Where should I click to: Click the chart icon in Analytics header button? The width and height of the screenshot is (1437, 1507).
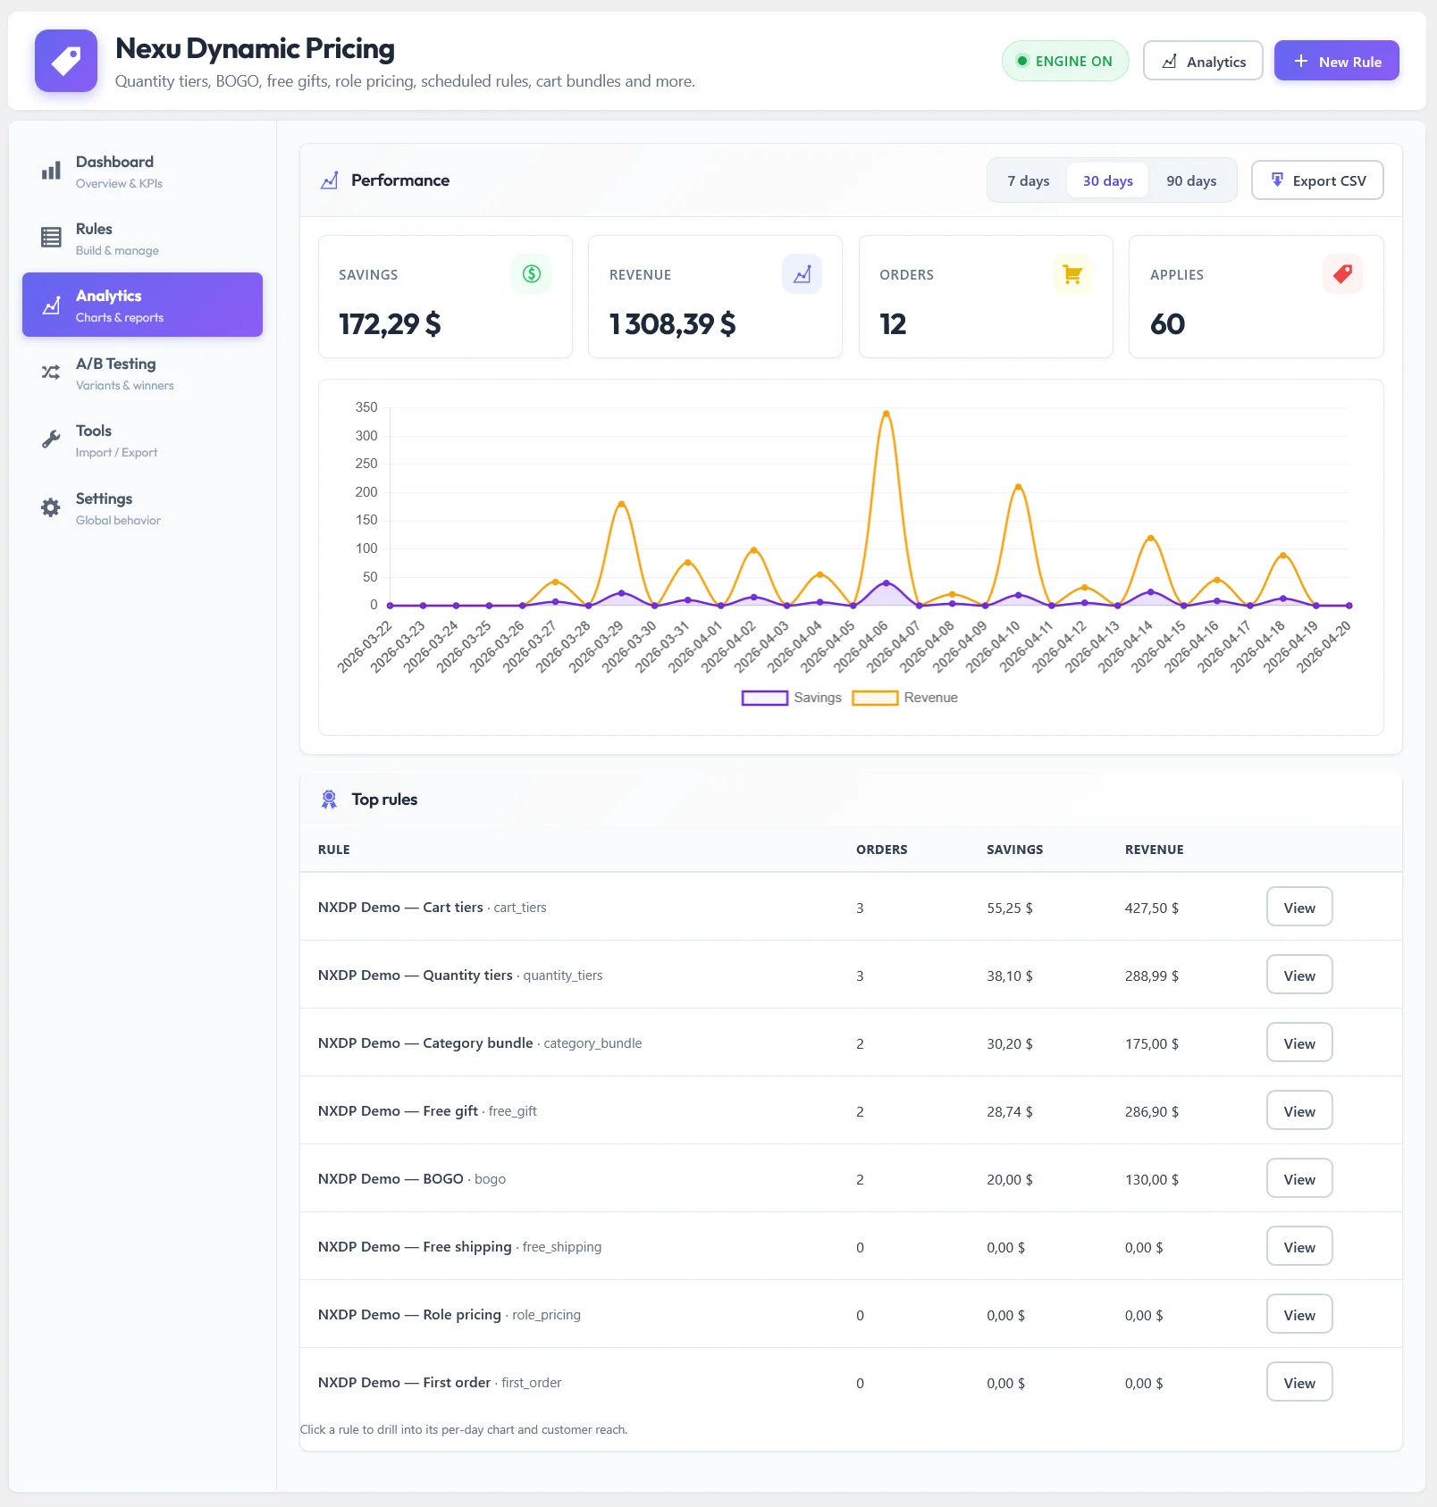1170,61
